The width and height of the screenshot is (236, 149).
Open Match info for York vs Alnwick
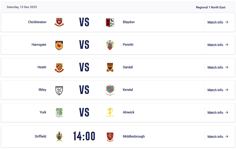pos(218,113)
